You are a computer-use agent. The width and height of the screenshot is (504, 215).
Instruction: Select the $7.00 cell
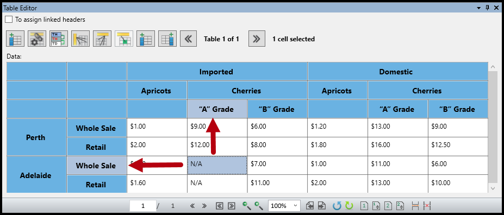[x=277, y=166]
